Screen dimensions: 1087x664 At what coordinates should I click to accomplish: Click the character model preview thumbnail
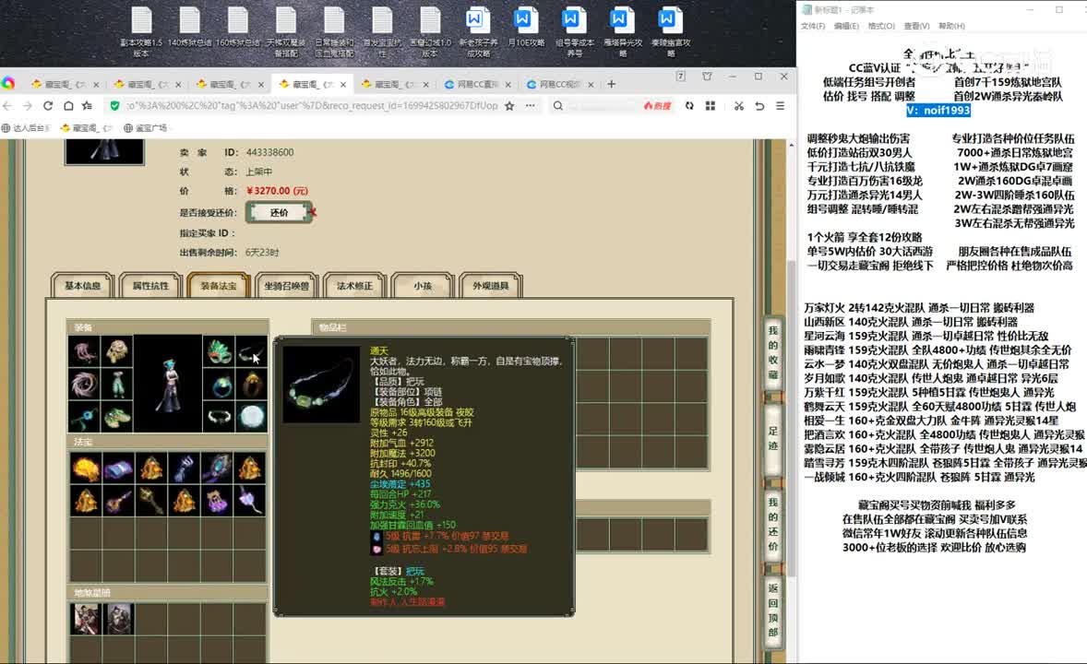(104, 151)
